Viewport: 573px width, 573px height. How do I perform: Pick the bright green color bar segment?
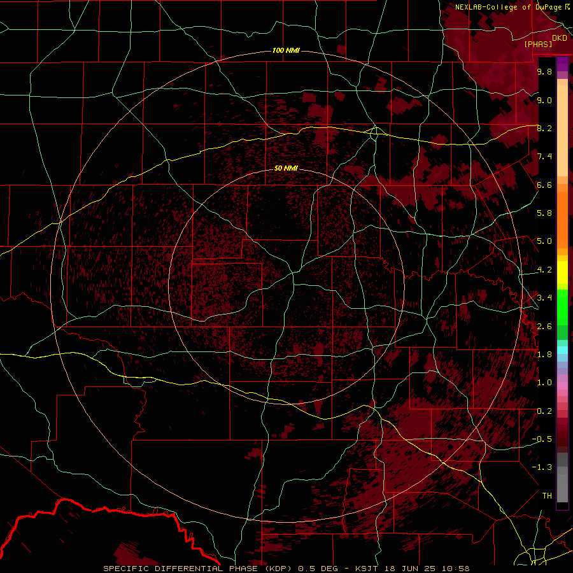[x=562, y=308]
